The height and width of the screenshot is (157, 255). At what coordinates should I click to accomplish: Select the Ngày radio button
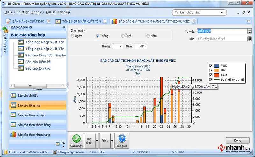(x=72, y=36)
